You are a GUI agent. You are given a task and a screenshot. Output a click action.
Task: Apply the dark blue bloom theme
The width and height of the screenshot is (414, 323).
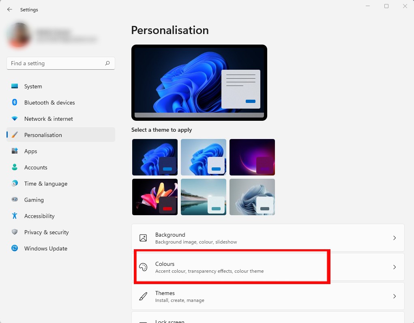[155, 157]
